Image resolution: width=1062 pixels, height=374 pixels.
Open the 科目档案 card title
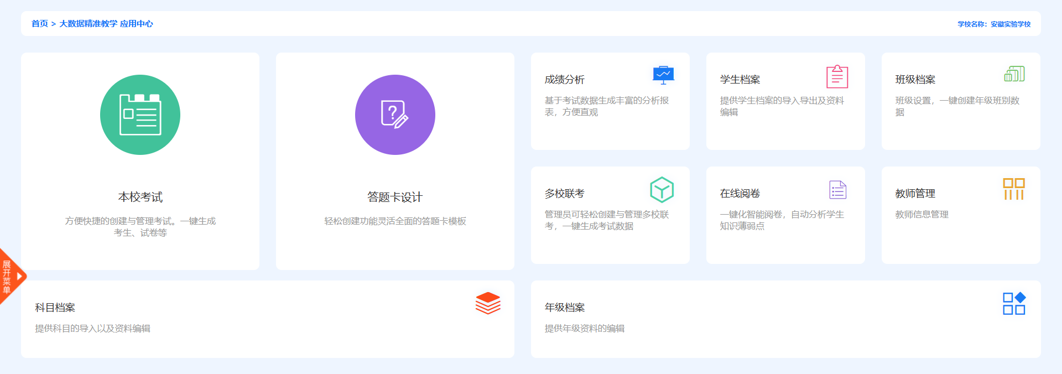click(55, 308)
